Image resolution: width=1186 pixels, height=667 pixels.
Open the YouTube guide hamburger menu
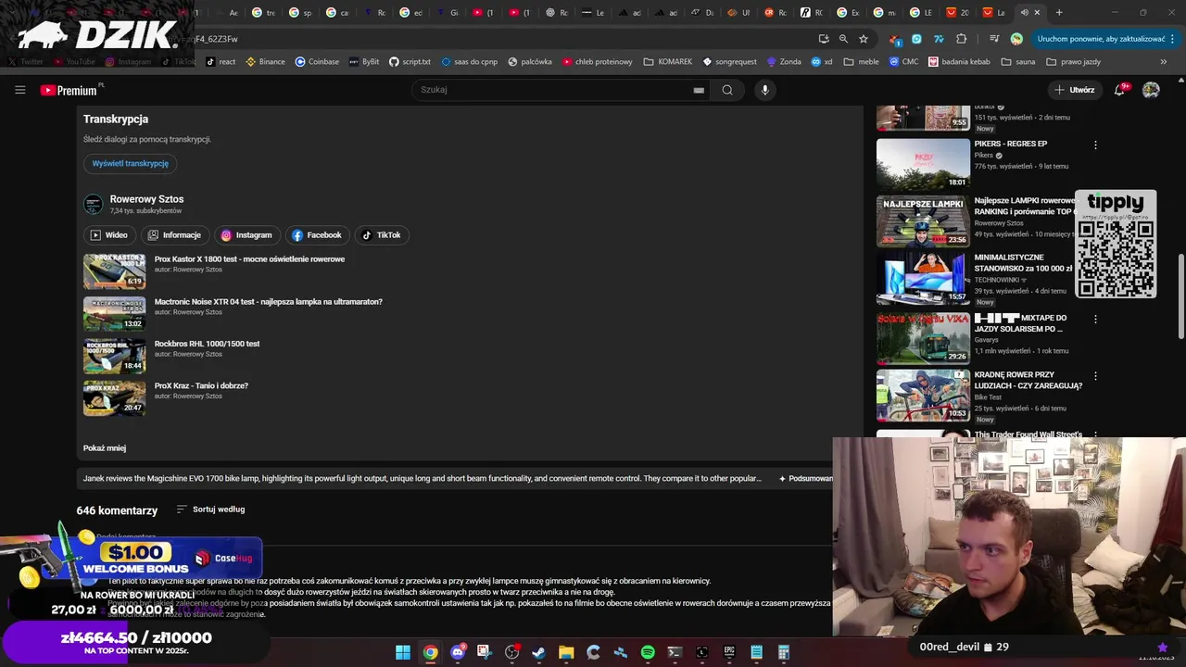tap(19, 90)
